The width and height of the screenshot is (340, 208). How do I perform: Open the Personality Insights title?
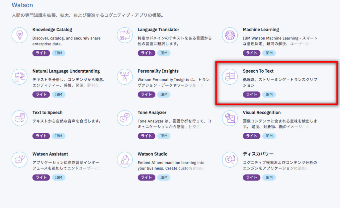[158, 71]
